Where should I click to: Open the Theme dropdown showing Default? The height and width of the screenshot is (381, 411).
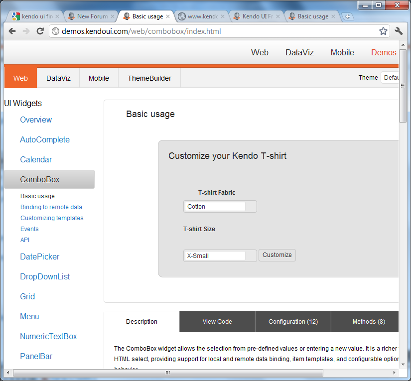click(390, 78)
